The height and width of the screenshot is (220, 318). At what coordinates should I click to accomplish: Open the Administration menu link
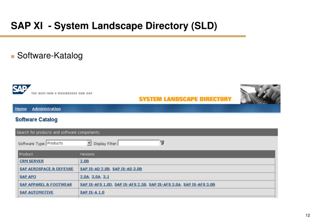point(46,109)
